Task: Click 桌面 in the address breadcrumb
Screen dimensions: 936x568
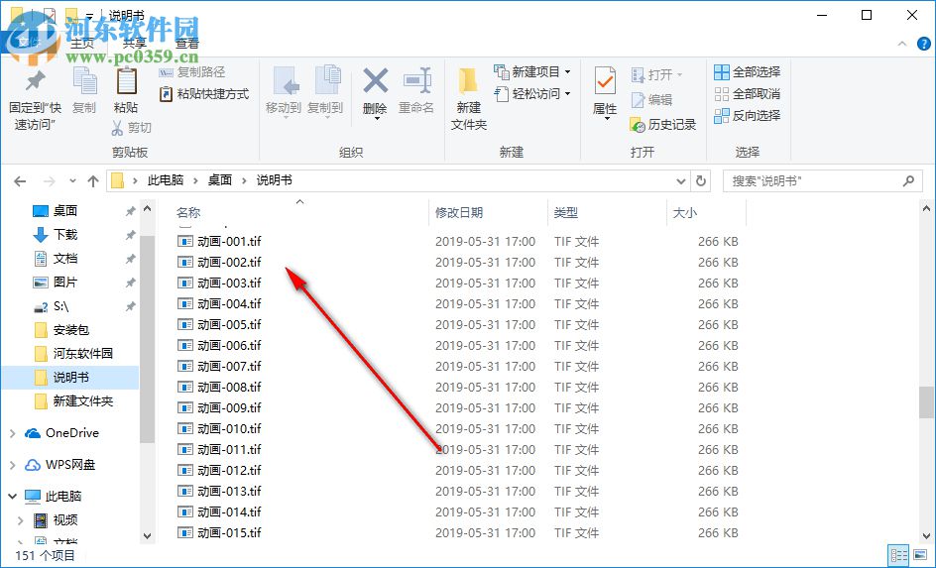Action: pos(220,180)
